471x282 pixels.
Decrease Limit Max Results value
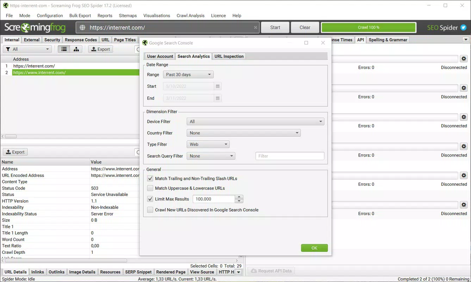[239, 201]
